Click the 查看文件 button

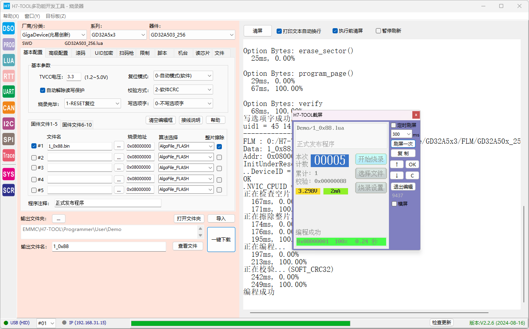188,246
